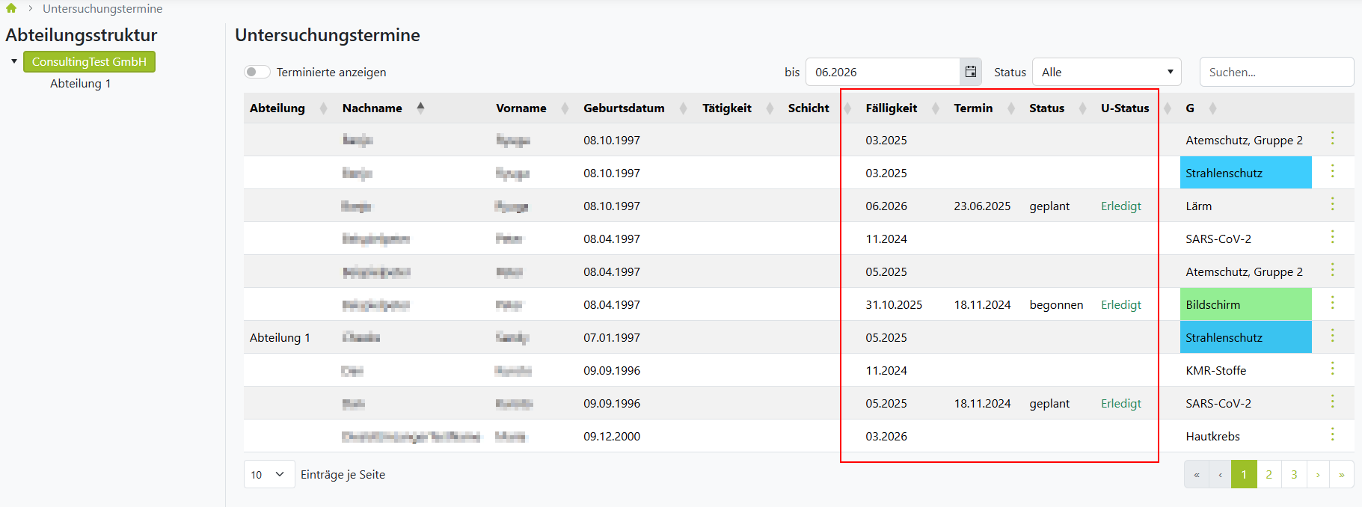Open the calendar picker beside 06.2026

(x=971, y=72)
